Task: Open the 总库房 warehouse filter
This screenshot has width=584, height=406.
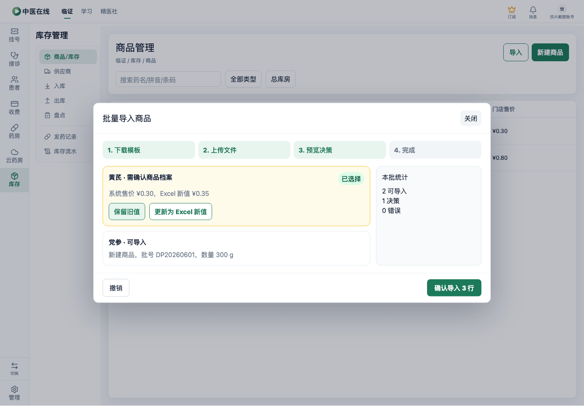Action: pyautogui.click(x=281, y=79)
